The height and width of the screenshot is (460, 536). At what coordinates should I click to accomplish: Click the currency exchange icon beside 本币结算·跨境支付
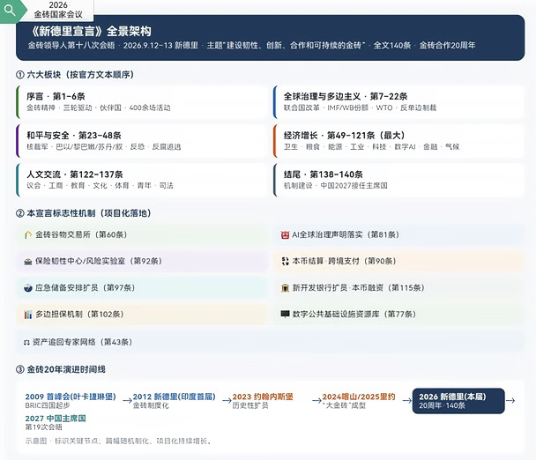point(285,261)
